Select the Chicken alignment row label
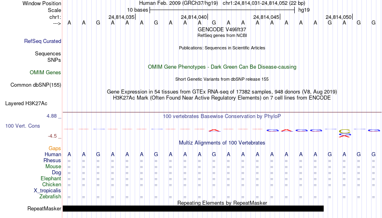This screenshot has height=218, width=382. [51, 184]
